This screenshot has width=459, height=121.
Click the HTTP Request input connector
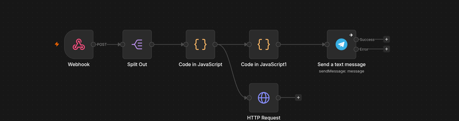coord(249,98)
